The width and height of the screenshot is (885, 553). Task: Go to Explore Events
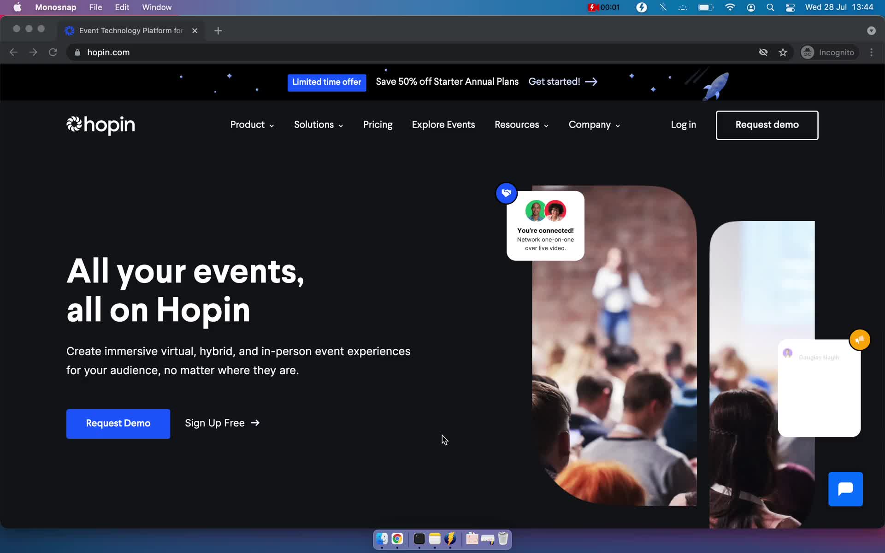coord(443,125)
